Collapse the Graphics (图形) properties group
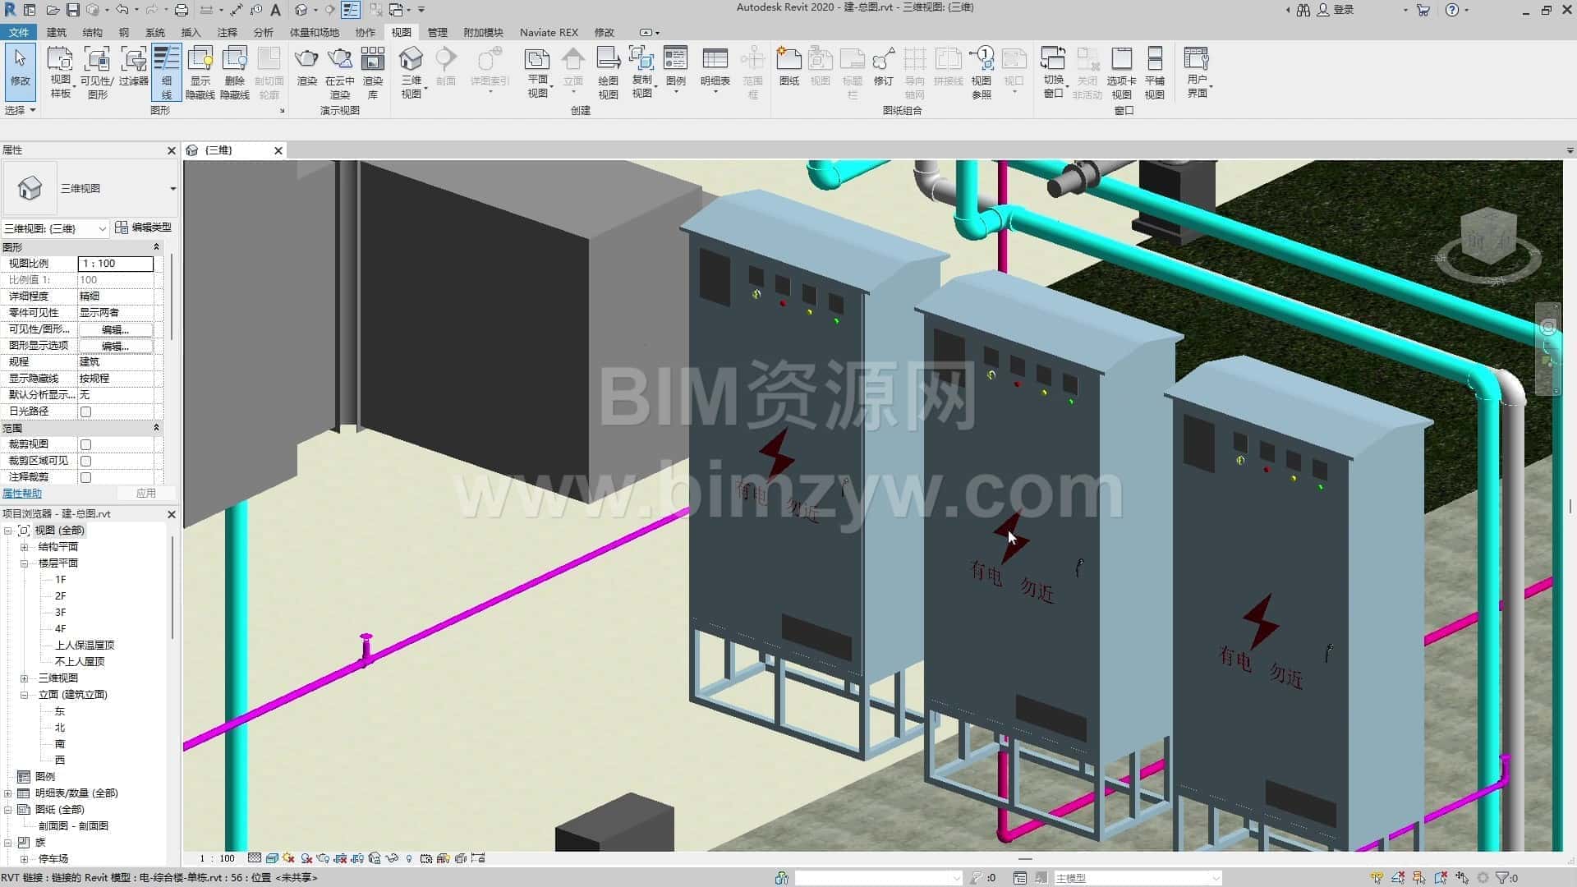The image size is (1577, 887). (156, 247)
